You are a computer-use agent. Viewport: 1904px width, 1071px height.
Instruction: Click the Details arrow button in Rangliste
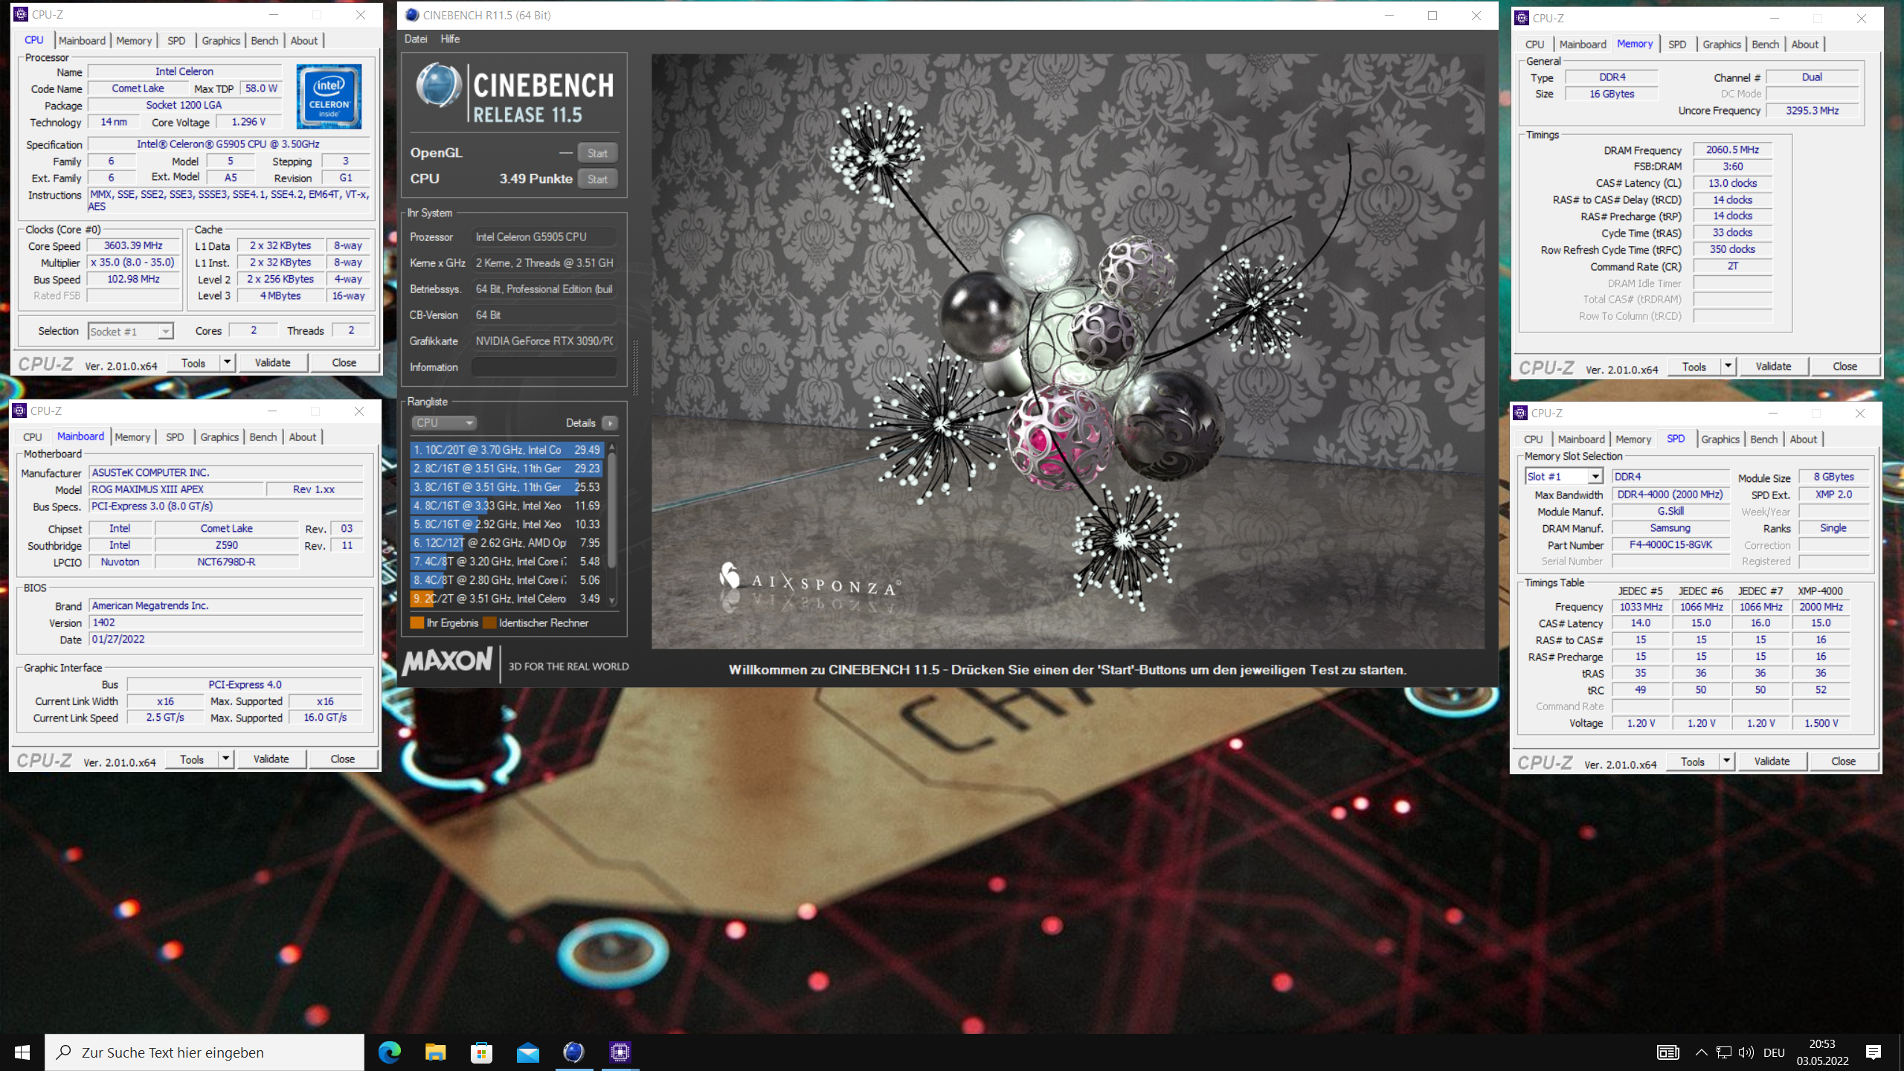coord(610,422)
